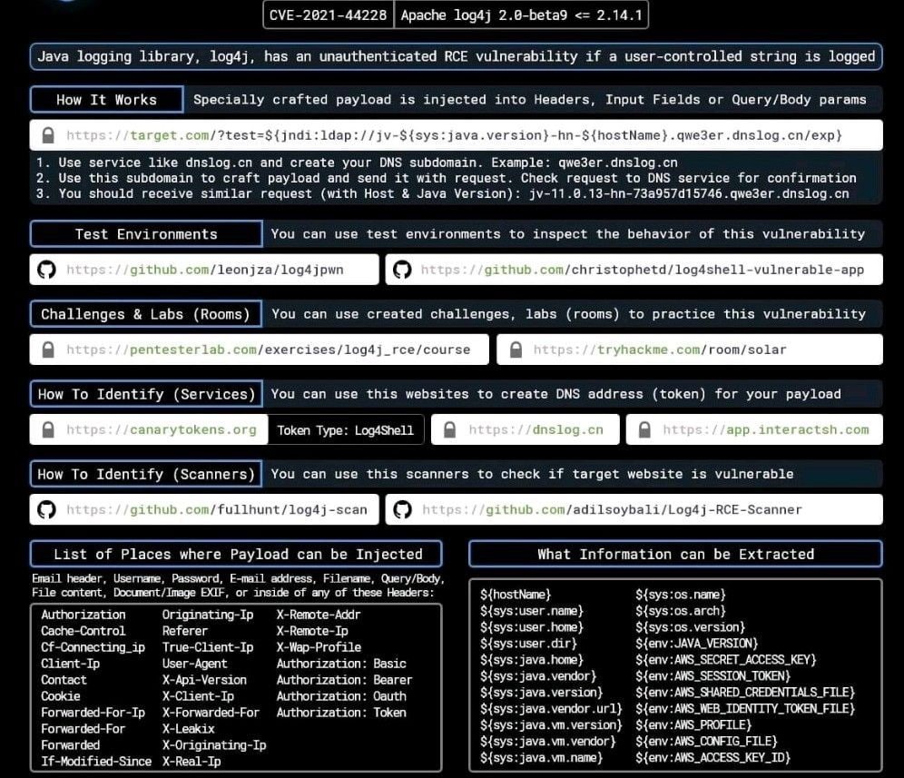The image size is (904, 778).
Task: Select the X-Leakix header entry
Action: (x=188, y=729)
